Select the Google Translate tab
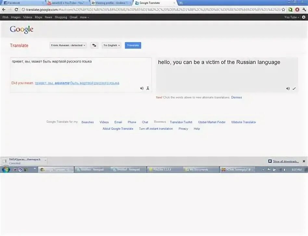The image size is (308, 236). [x=155, y=3]
